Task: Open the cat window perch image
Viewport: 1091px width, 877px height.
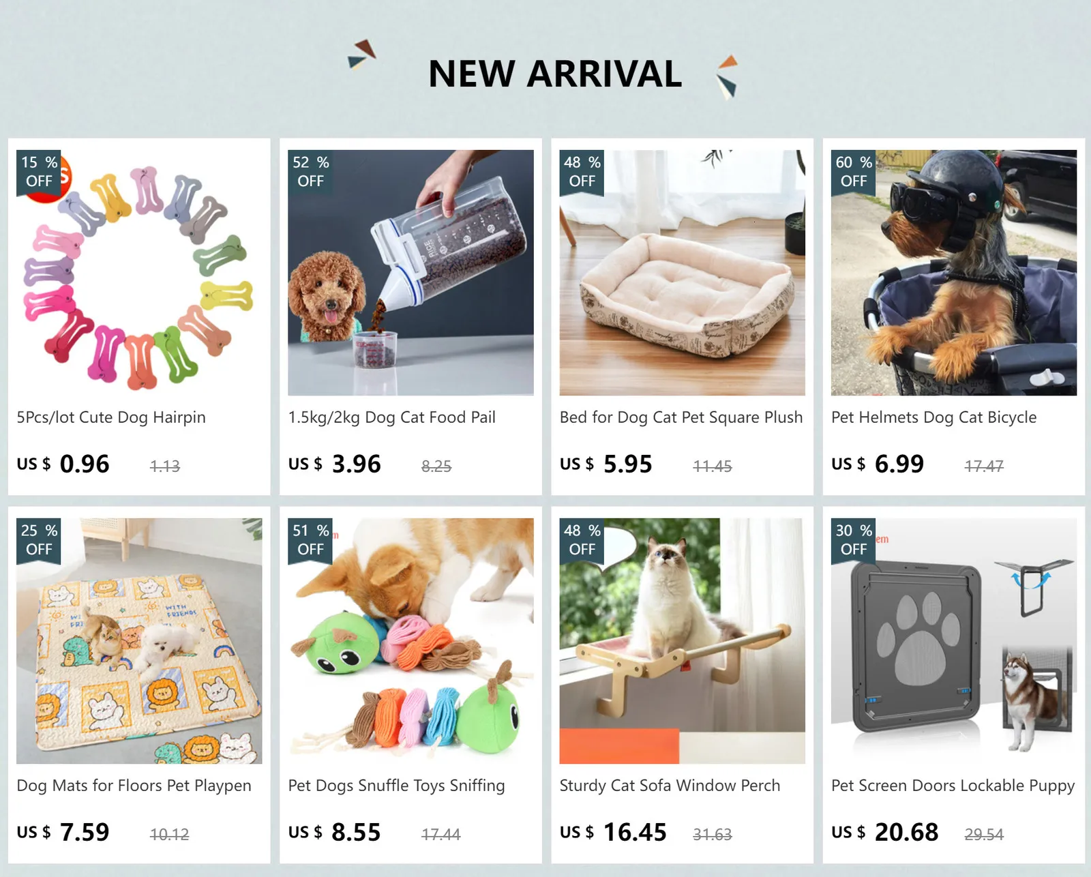Action: click(682, 641)
